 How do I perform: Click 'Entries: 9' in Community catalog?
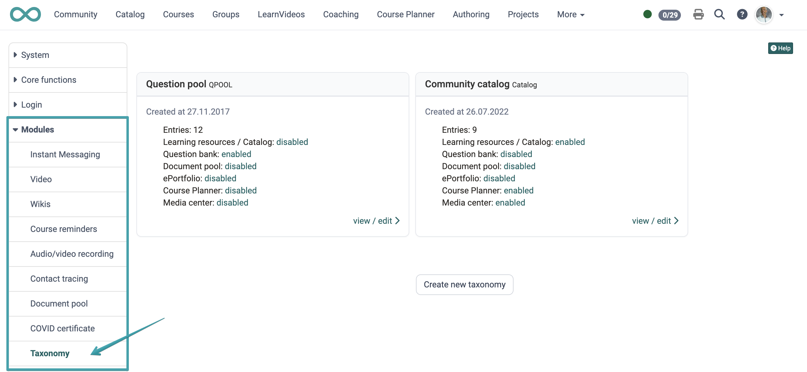pyautogui.click(x=459, y=130)
